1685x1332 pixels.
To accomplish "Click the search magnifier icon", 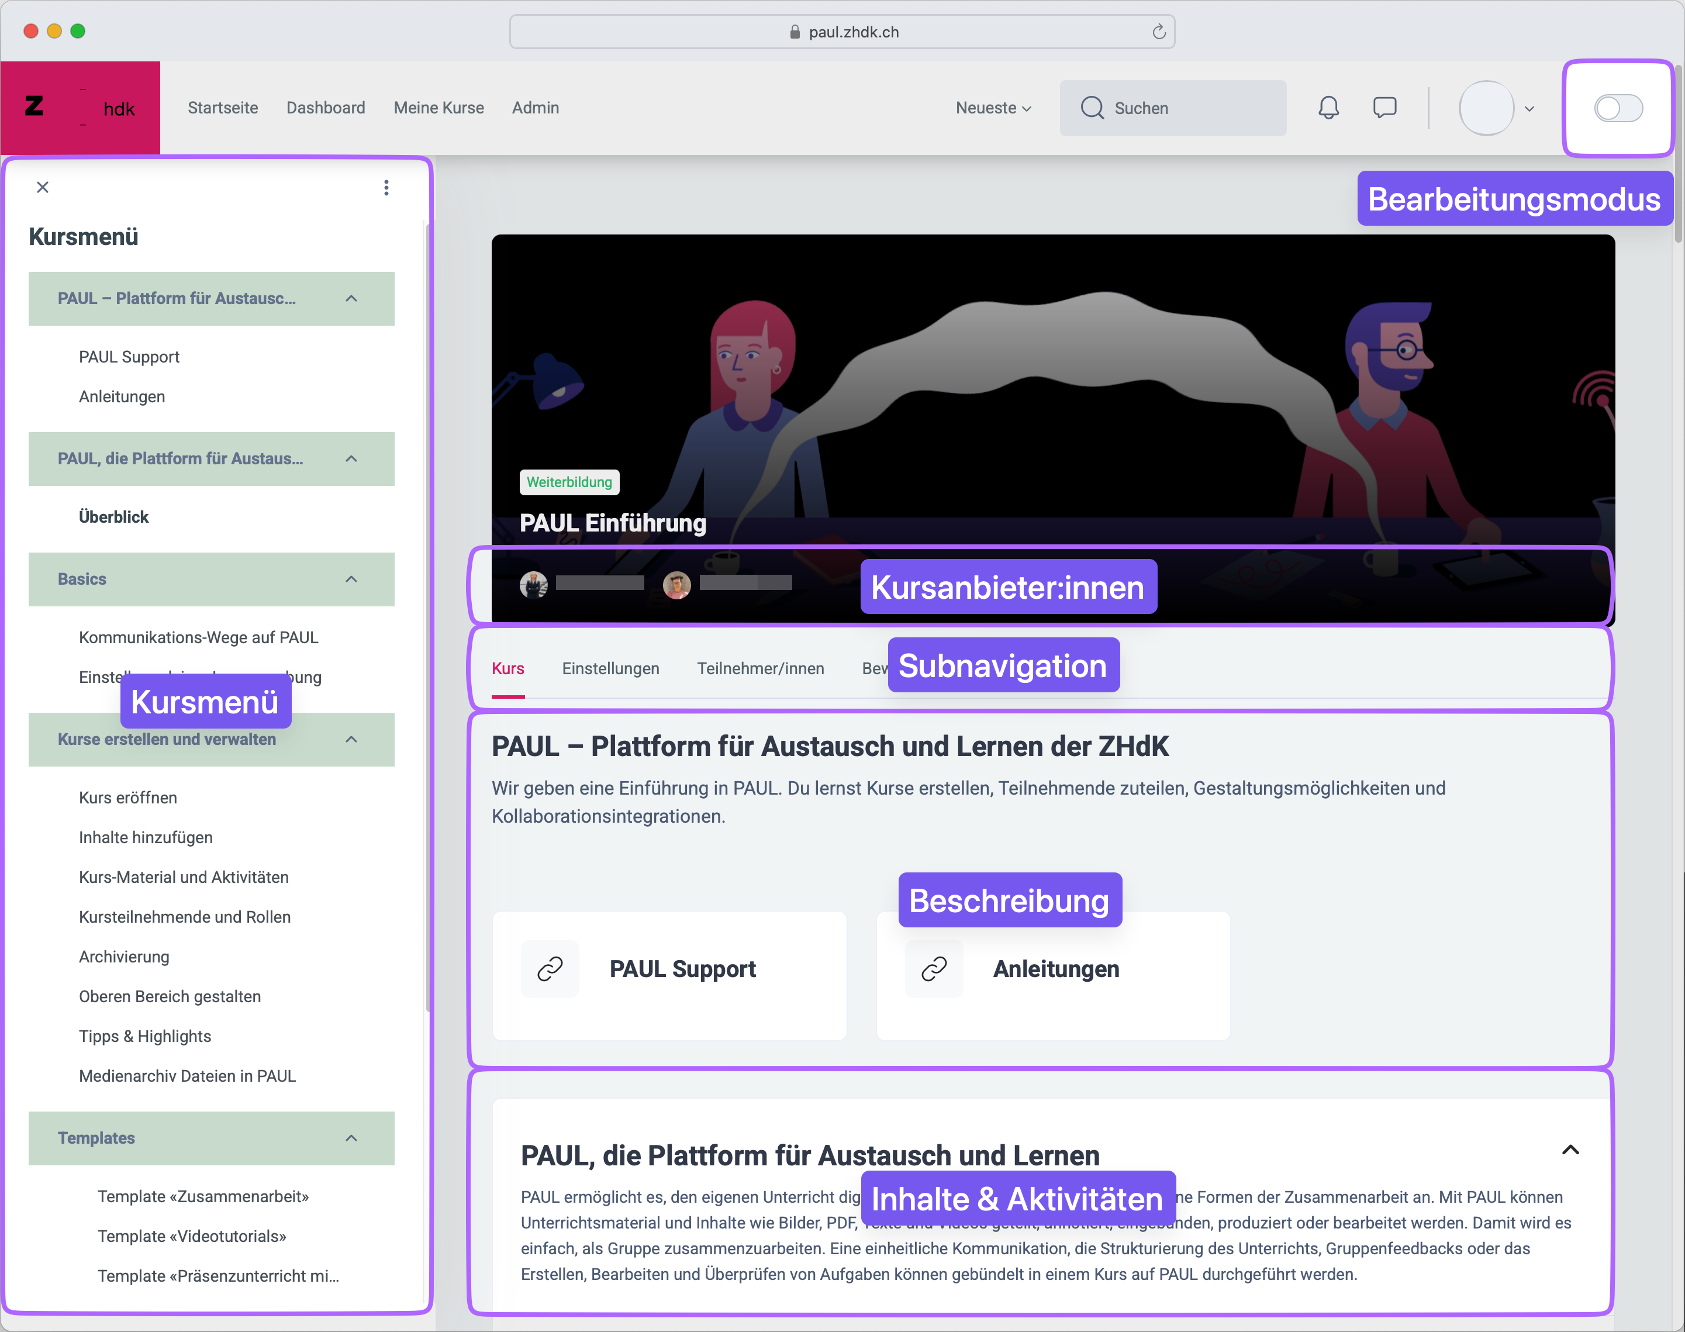I will pos(1092,108).
